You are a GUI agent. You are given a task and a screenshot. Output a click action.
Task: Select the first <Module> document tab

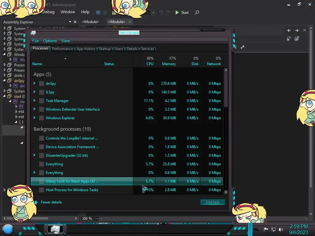click(90, 22)
